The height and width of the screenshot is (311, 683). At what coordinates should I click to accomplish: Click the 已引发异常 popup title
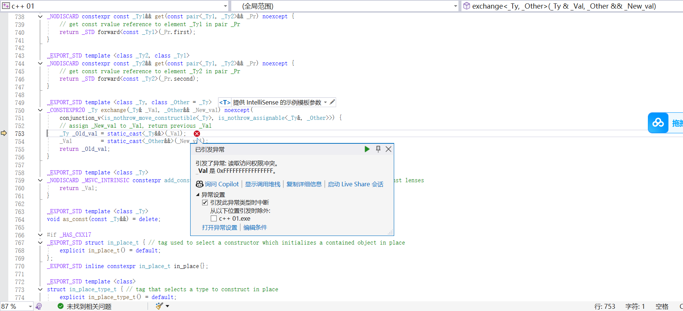[x=210, y=149]
